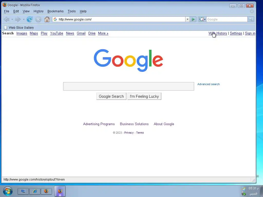Open the Settings link
263x197 pixels.
tap(236, 33)
